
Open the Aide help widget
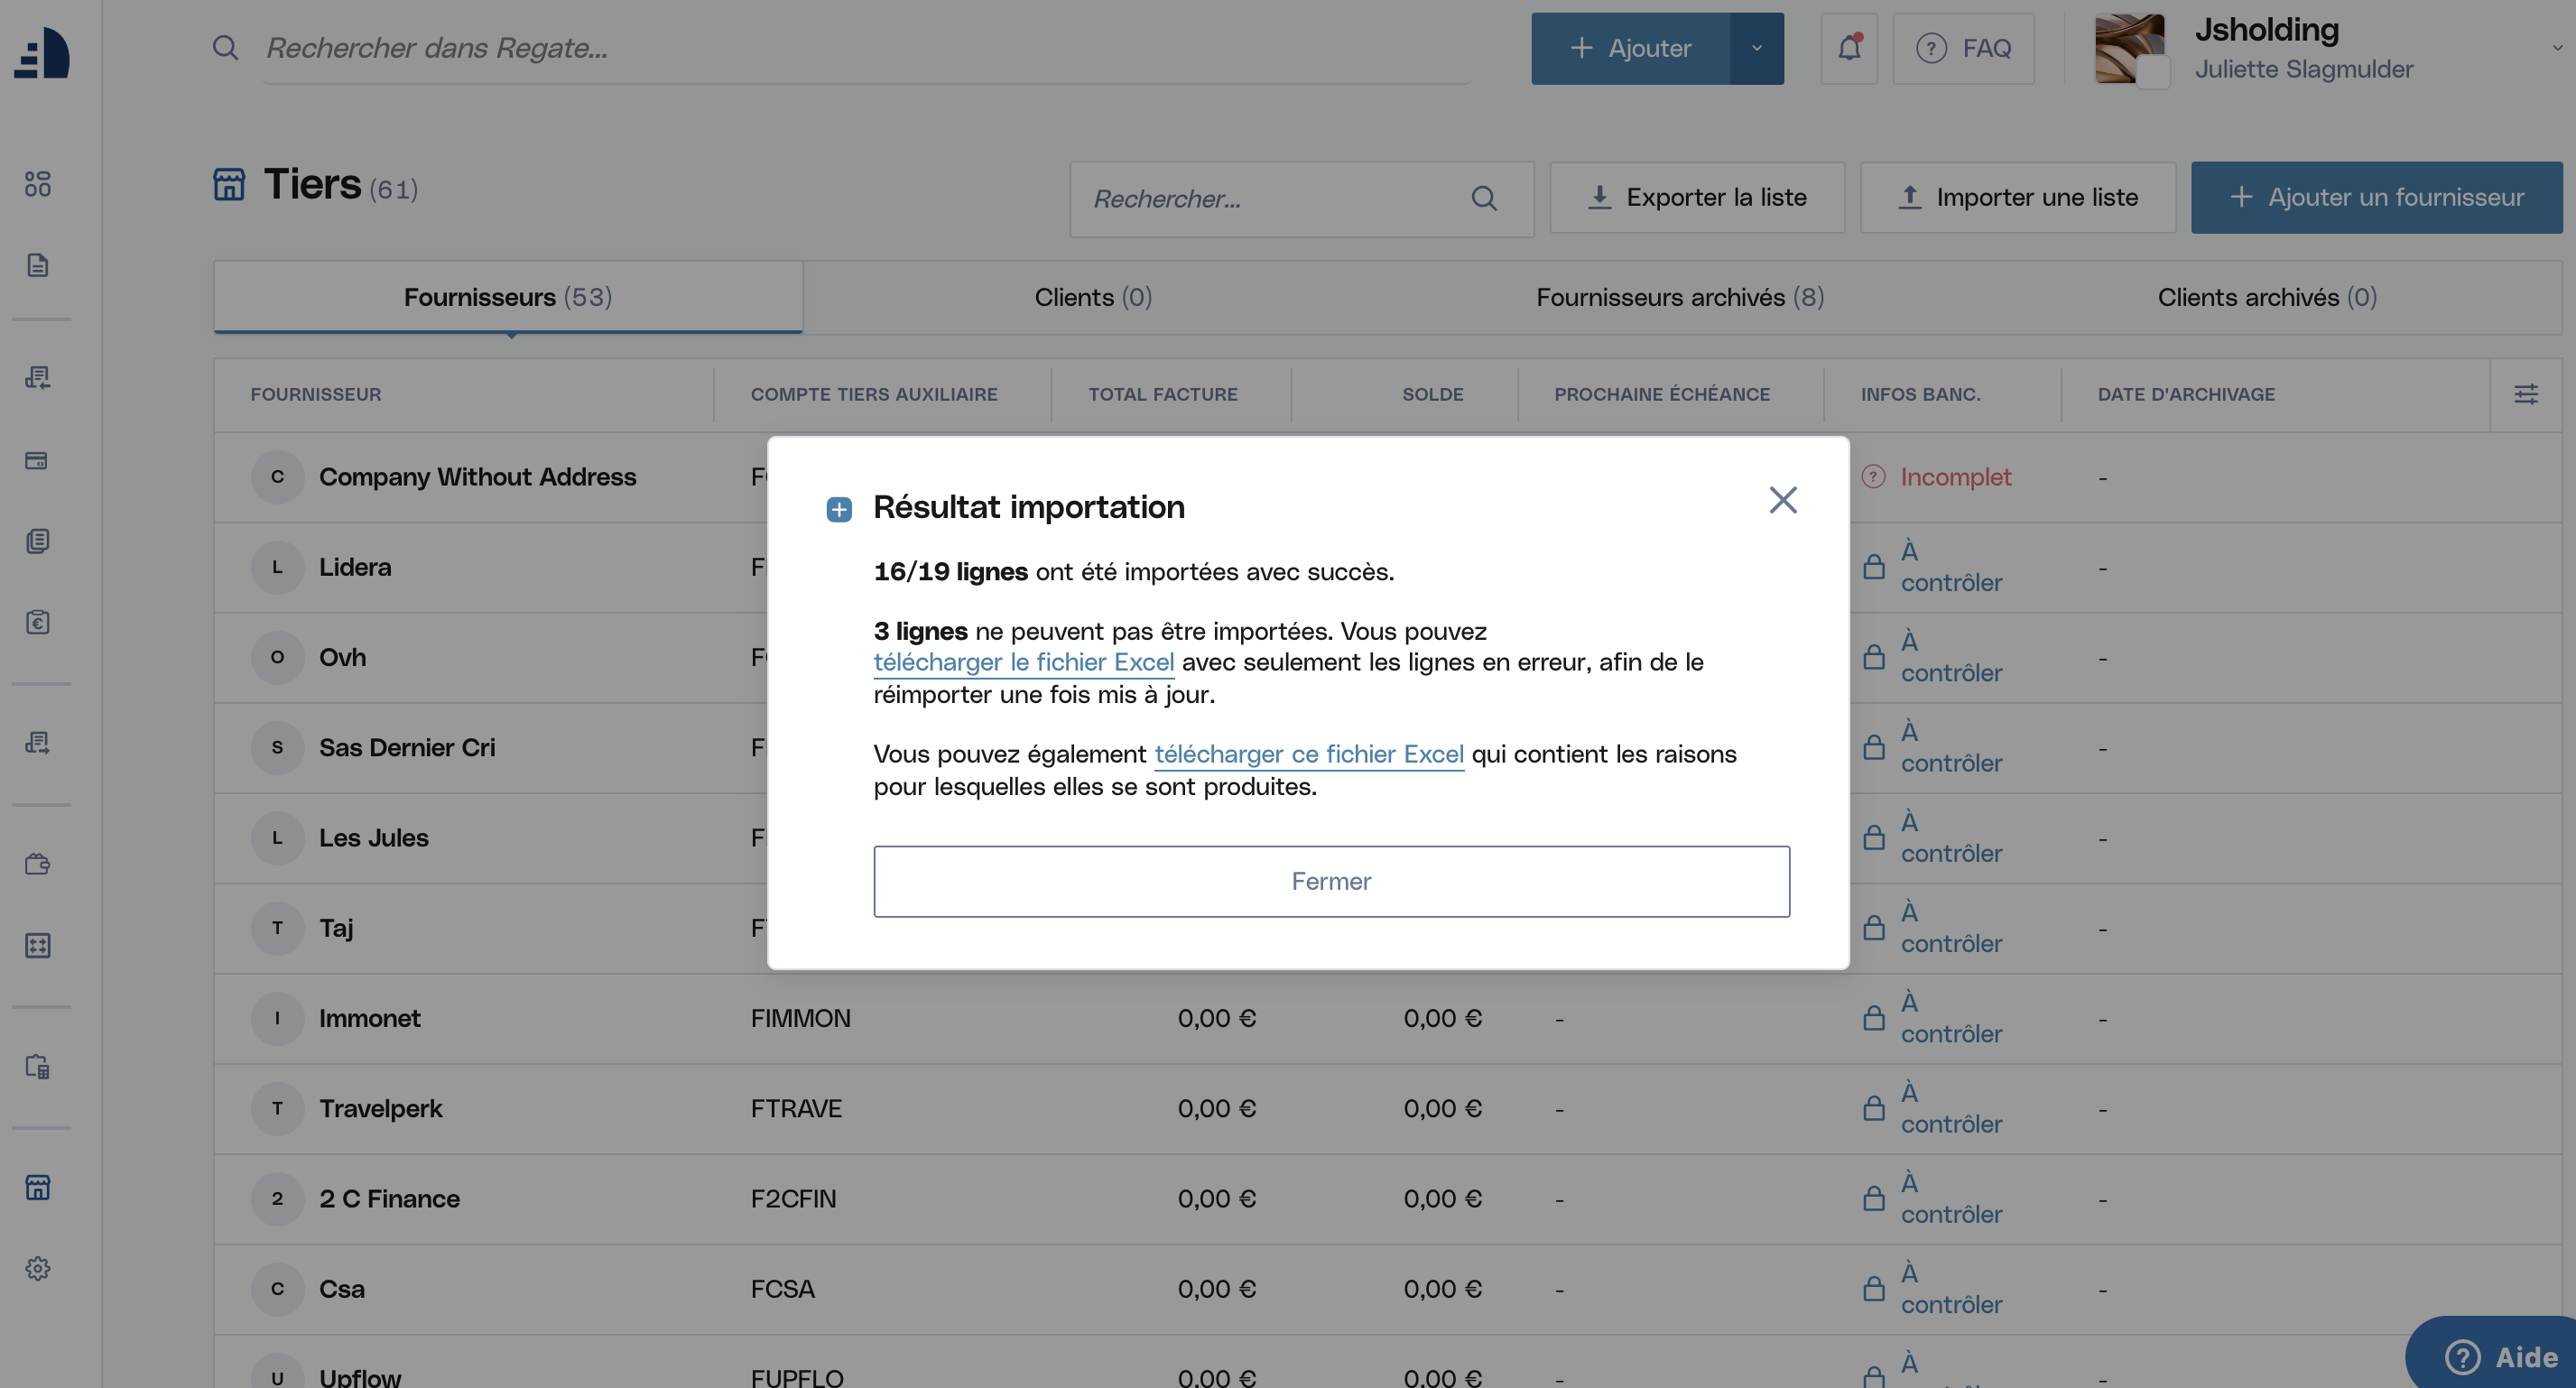2500,1356
